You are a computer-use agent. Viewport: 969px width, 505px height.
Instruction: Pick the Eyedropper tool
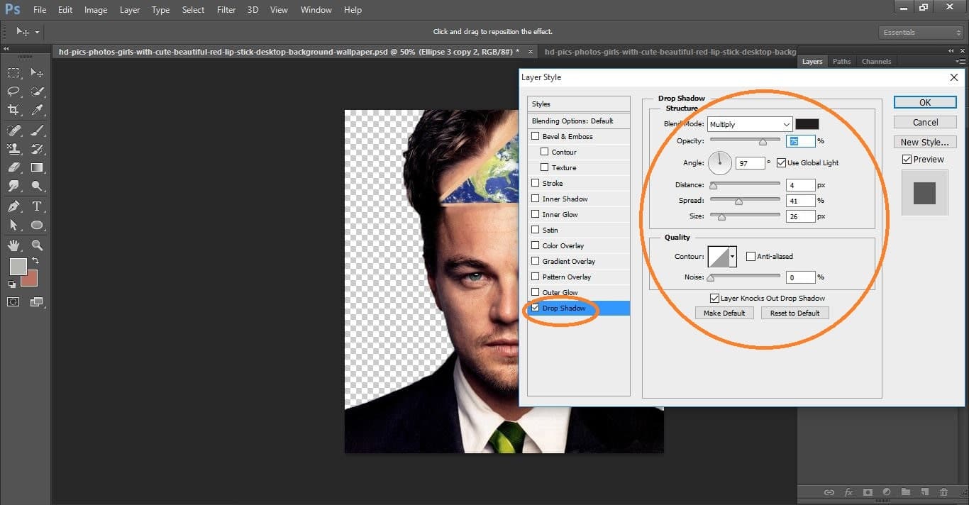37,110
